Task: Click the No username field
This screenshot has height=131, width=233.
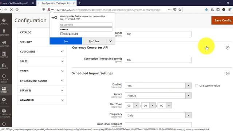Action: tap(86, 25)
